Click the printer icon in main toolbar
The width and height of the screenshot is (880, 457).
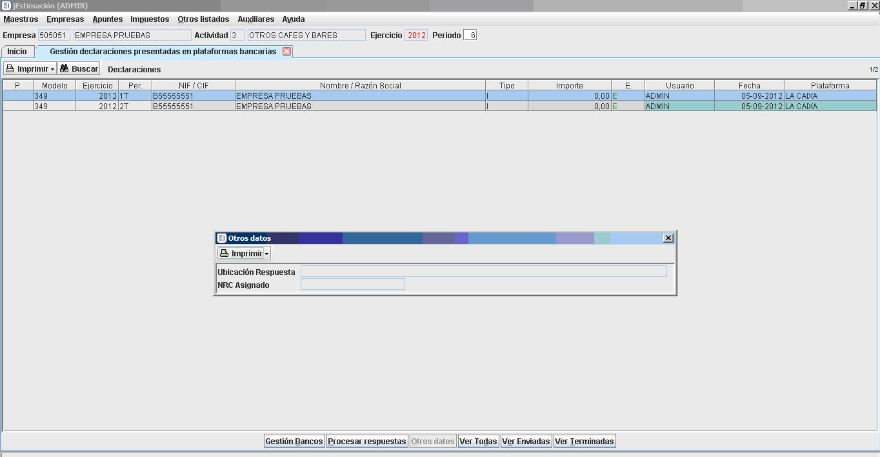point(10,69)
